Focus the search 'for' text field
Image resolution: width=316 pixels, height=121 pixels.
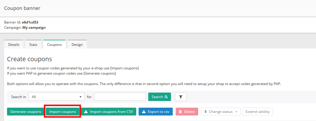(120, 97)
